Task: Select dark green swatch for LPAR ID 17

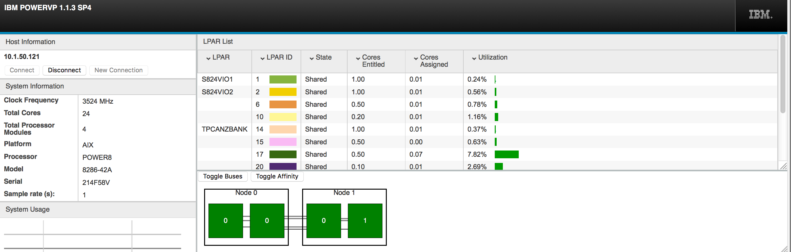Action: pyautogui.click(x=283, y=154)
